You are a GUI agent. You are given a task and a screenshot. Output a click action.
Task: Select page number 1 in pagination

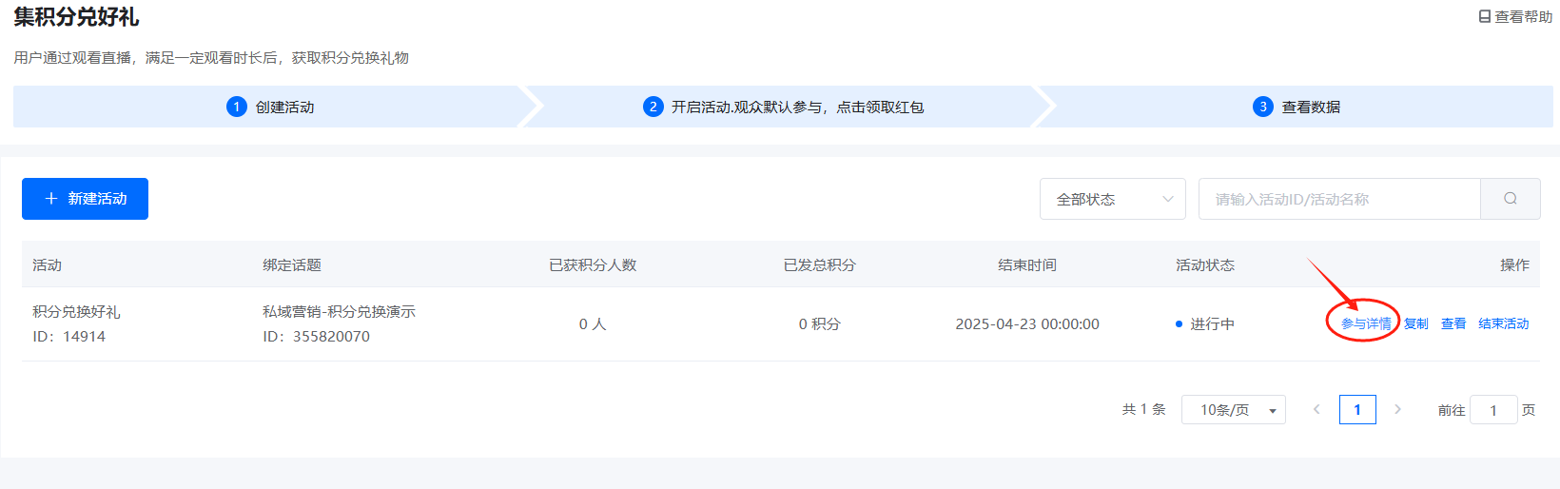coord(1357,409)
